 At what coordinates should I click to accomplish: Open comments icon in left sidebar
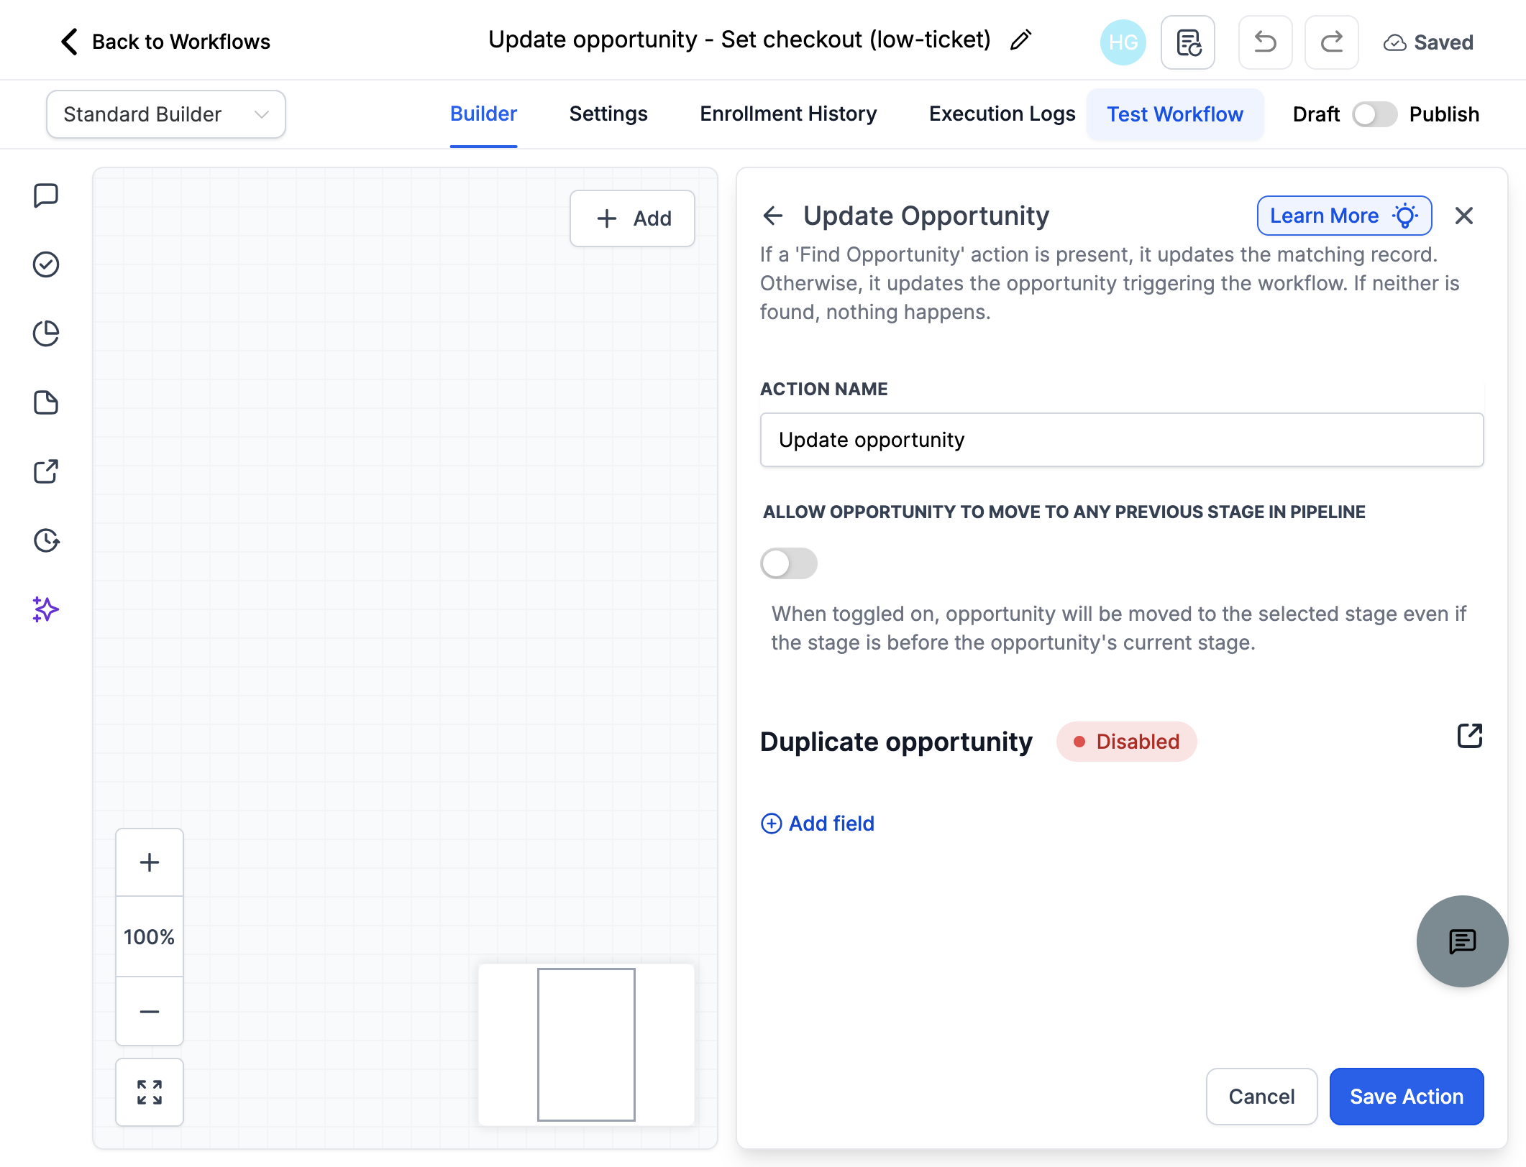click(46, 195)
